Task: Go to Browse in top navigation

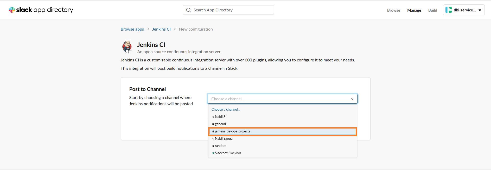Action: (393, 10)
